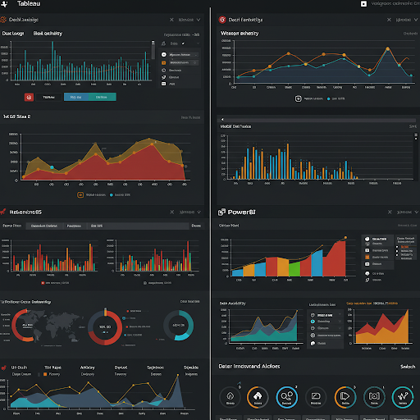Click the world map inside the red ring
The width and height of the screenshot is (420, 420).
click(51, 326)
